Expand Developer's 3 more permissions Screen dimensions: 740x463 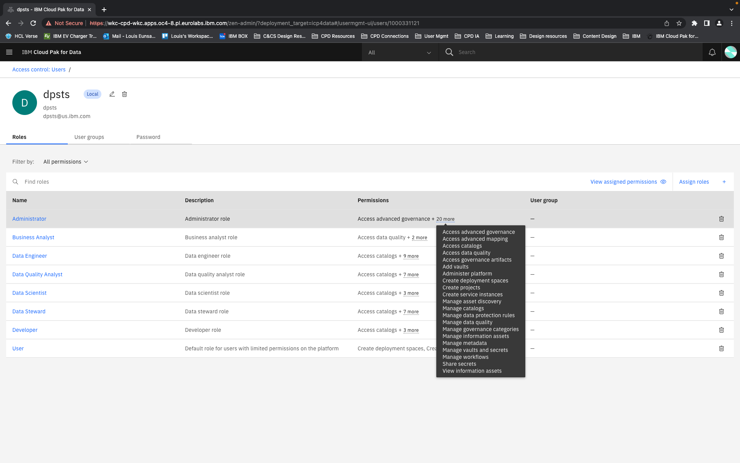tap(411, 330)
